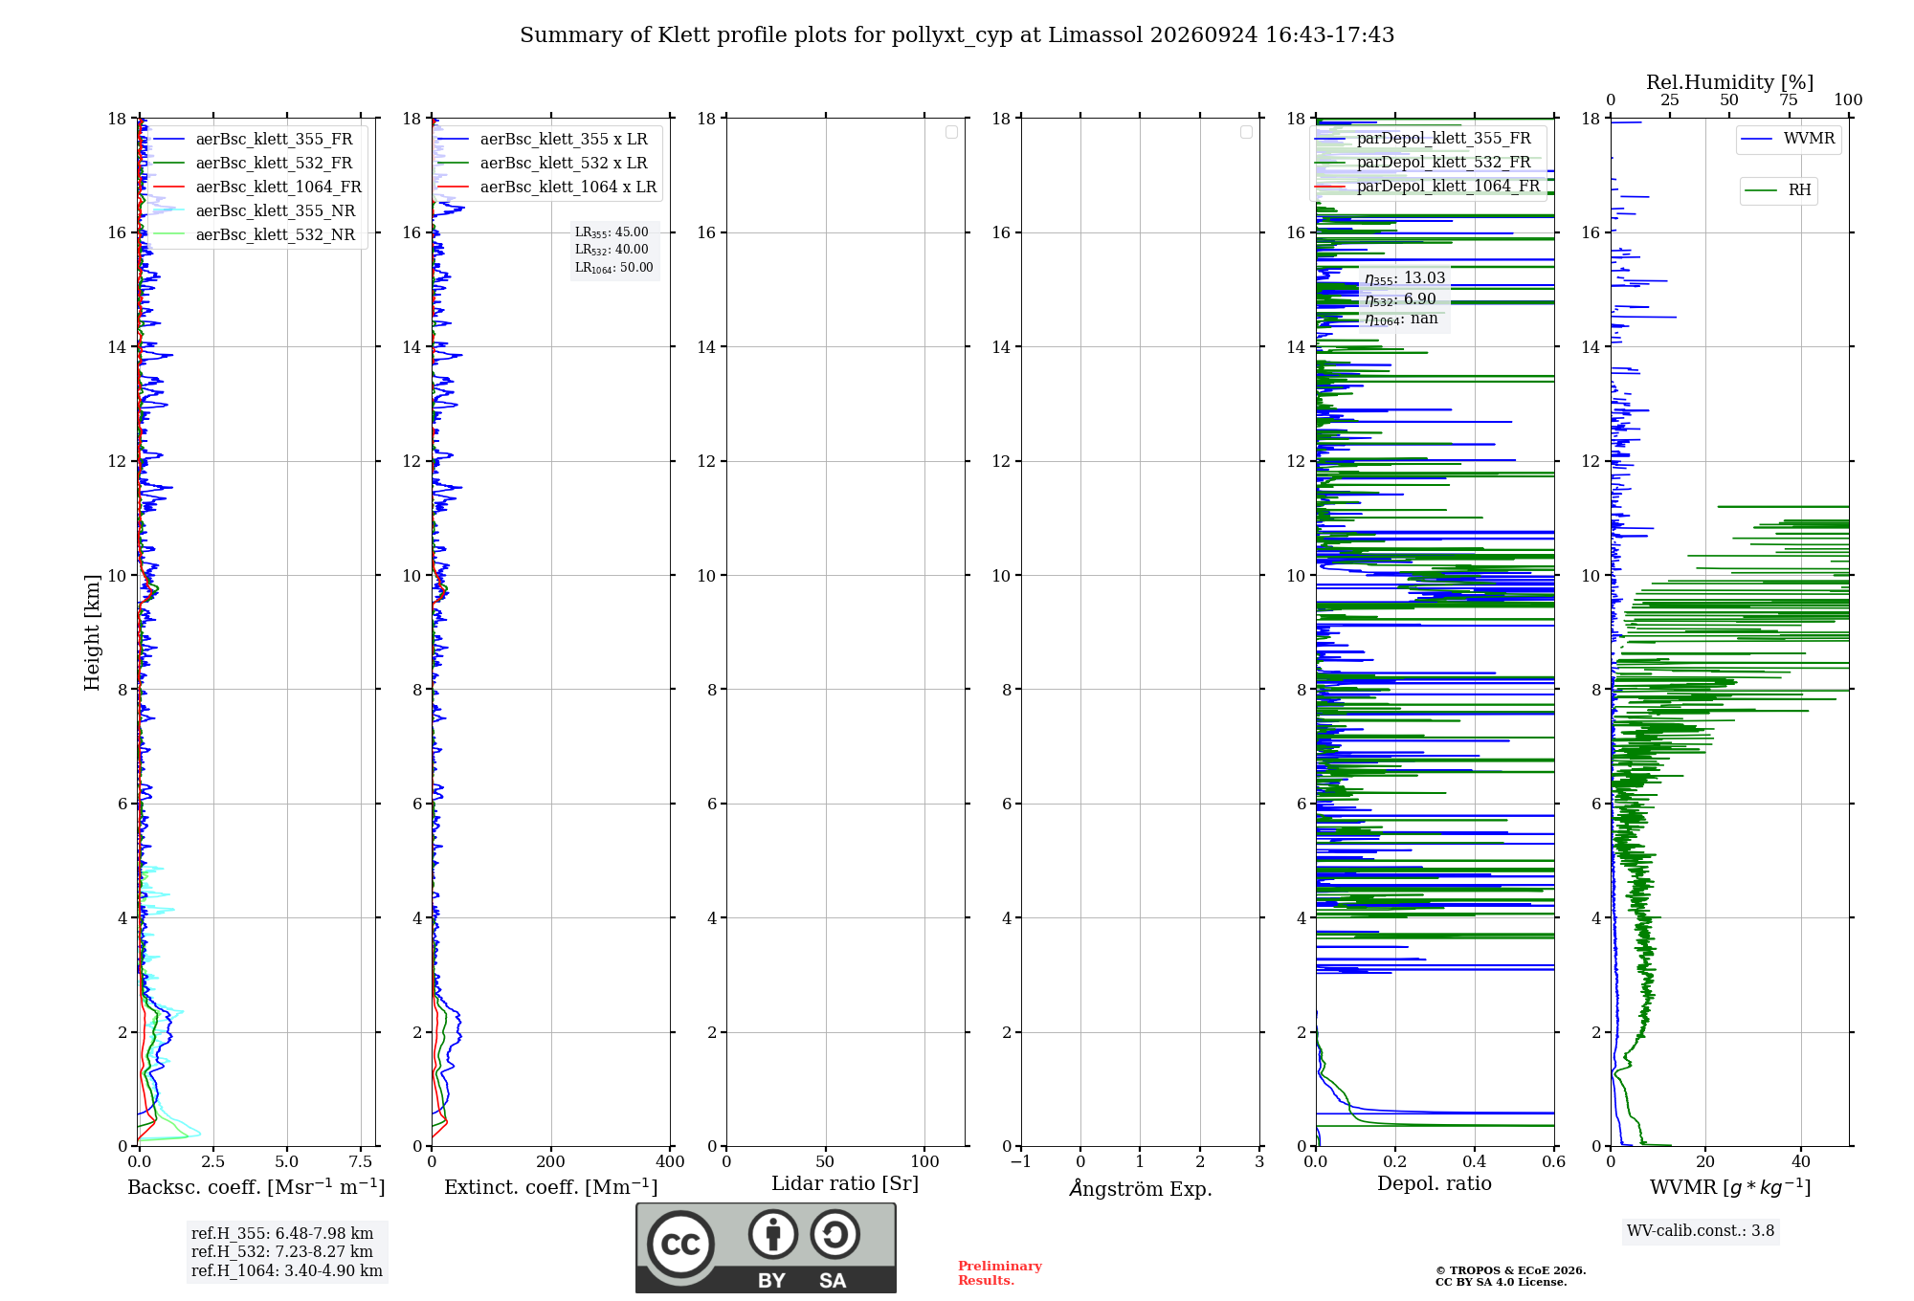Click the CC BY SA 4.0 License text

pyautogui.click(x=1501, y=1283)
